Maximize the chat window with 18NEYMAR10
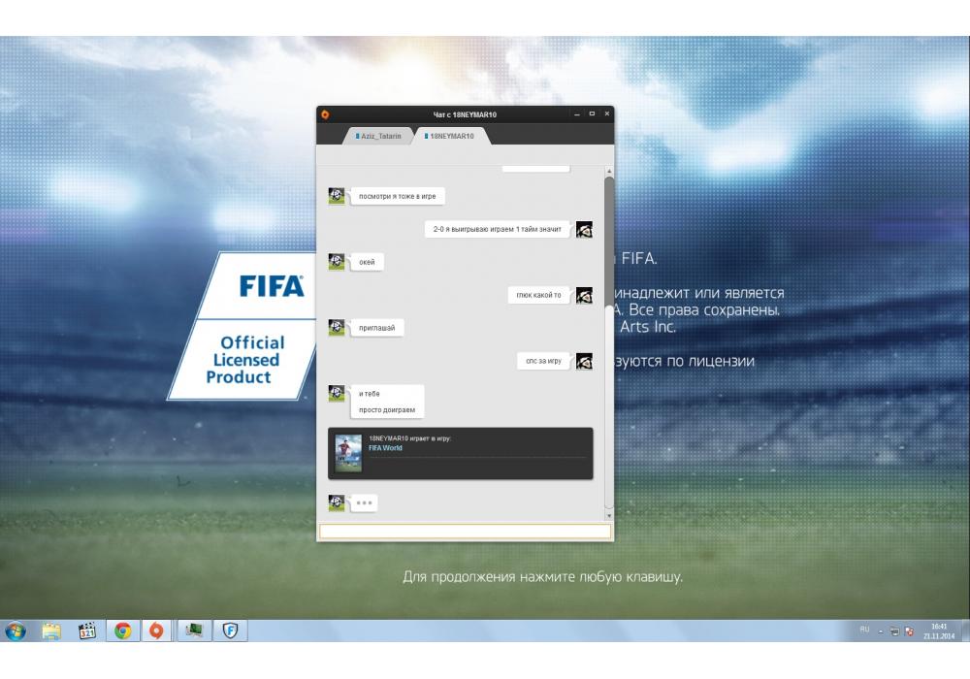Image resolution: width=970 pixels, height=679 pixels. click(x=592, y=114)
